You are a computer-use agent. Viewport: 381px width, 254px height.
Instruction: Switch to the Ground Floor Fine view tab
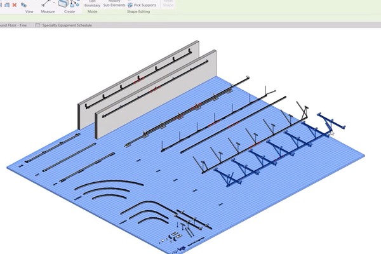(x=14, y=25)
